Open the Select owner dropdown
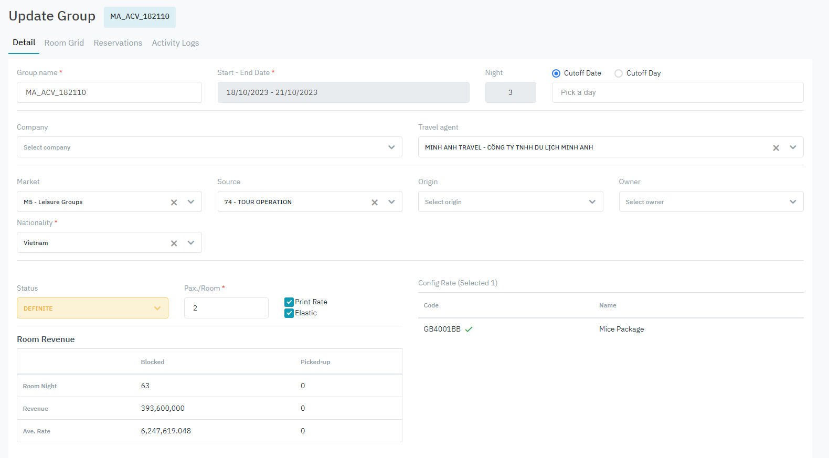This screenshot has width=829, height=458. click(x=710, y=202)
